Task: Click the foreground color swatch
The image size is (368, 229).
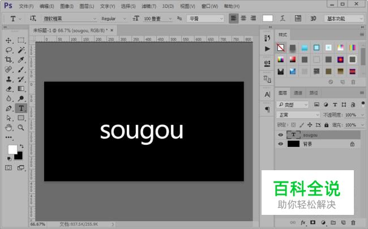Action: click(12, 149)
